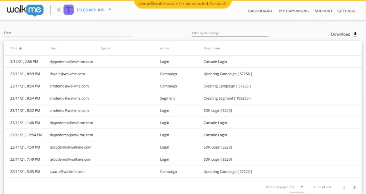
Task: Open the Filter by date range picker
Action: coord(229,33)
